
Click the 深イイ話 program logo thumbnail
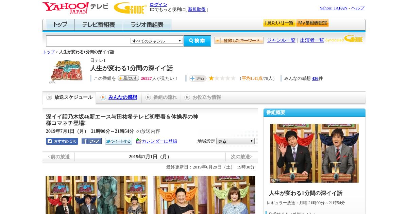pyautogui.click(x=66, y=71)
